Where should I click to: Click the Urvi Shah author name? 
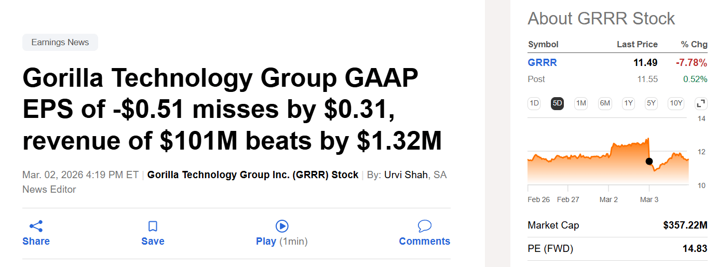pyautogui.click(x=407, y=175)
